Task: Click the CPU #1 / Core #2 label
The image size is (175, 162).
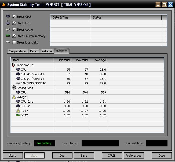Action: [x=32, y=79]
